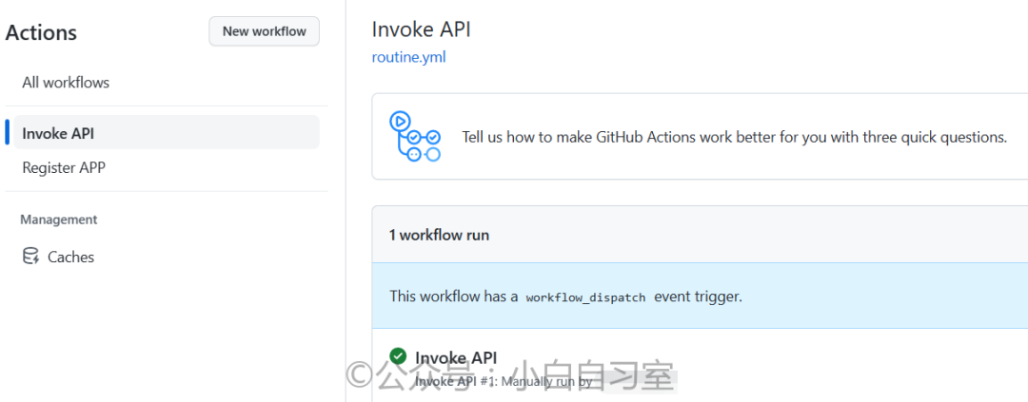Click the GitHub Actions workflow survey icon
This screenshot has width=1028, height=402.
(x=414, y=136)
